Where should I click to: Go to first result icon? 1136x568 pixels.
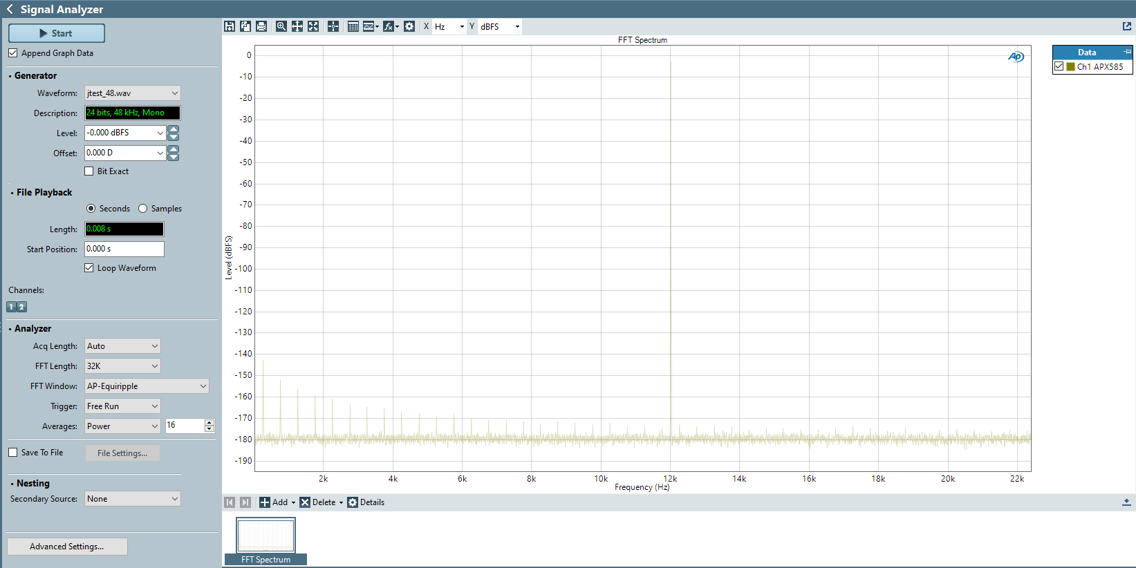pyautogui.click(x=230, y=502)
